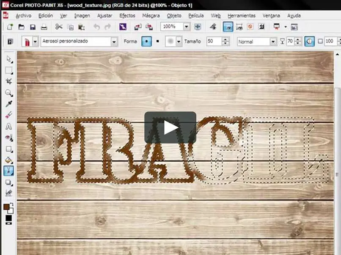Screen dimensions: 341x255
Task: Click the Redo arrow icon
Action: pos(107,27)
